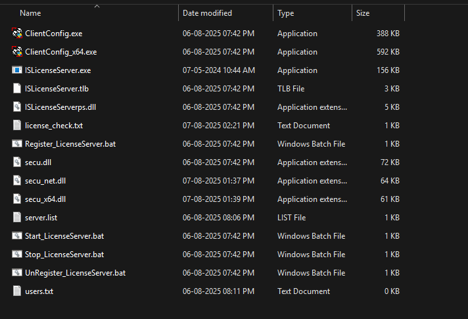Sort files by Name column header

point(30,13)
